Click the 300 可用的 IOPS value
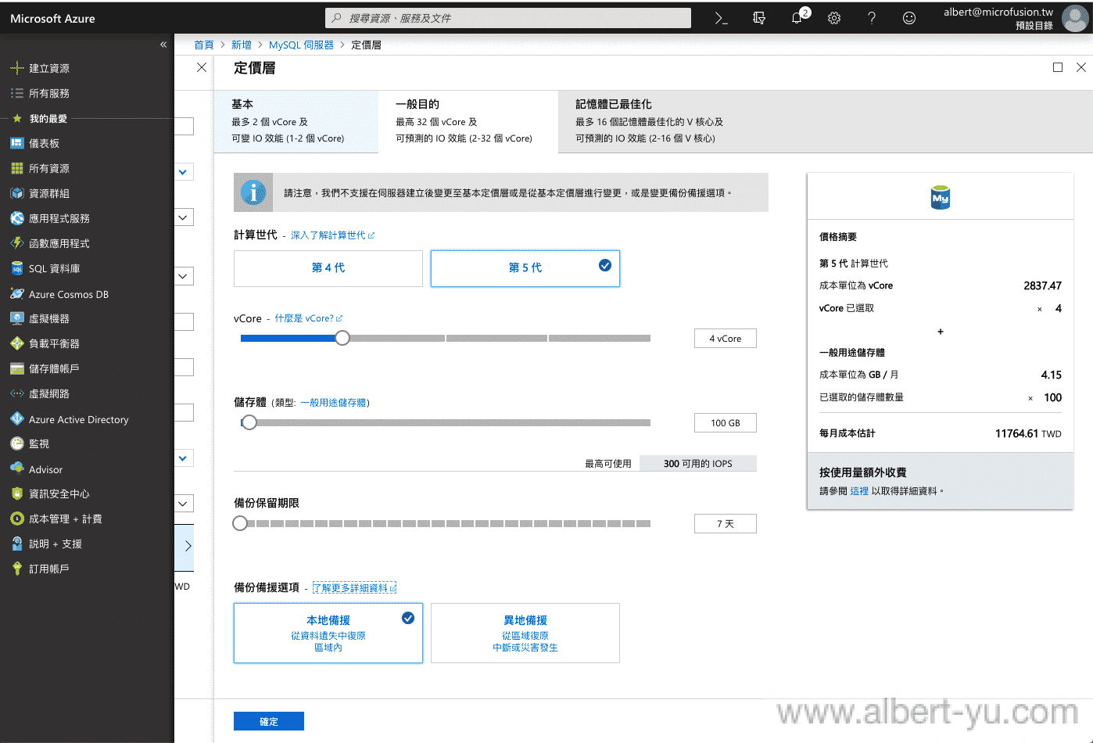Screen dimensions: 1093x743 pyautogui.click(x=698, y=464)
